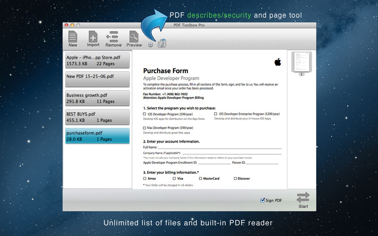Select Business growth.pdf in file list
The height and width of the screenshot is (236, 378).
[97, 98]
